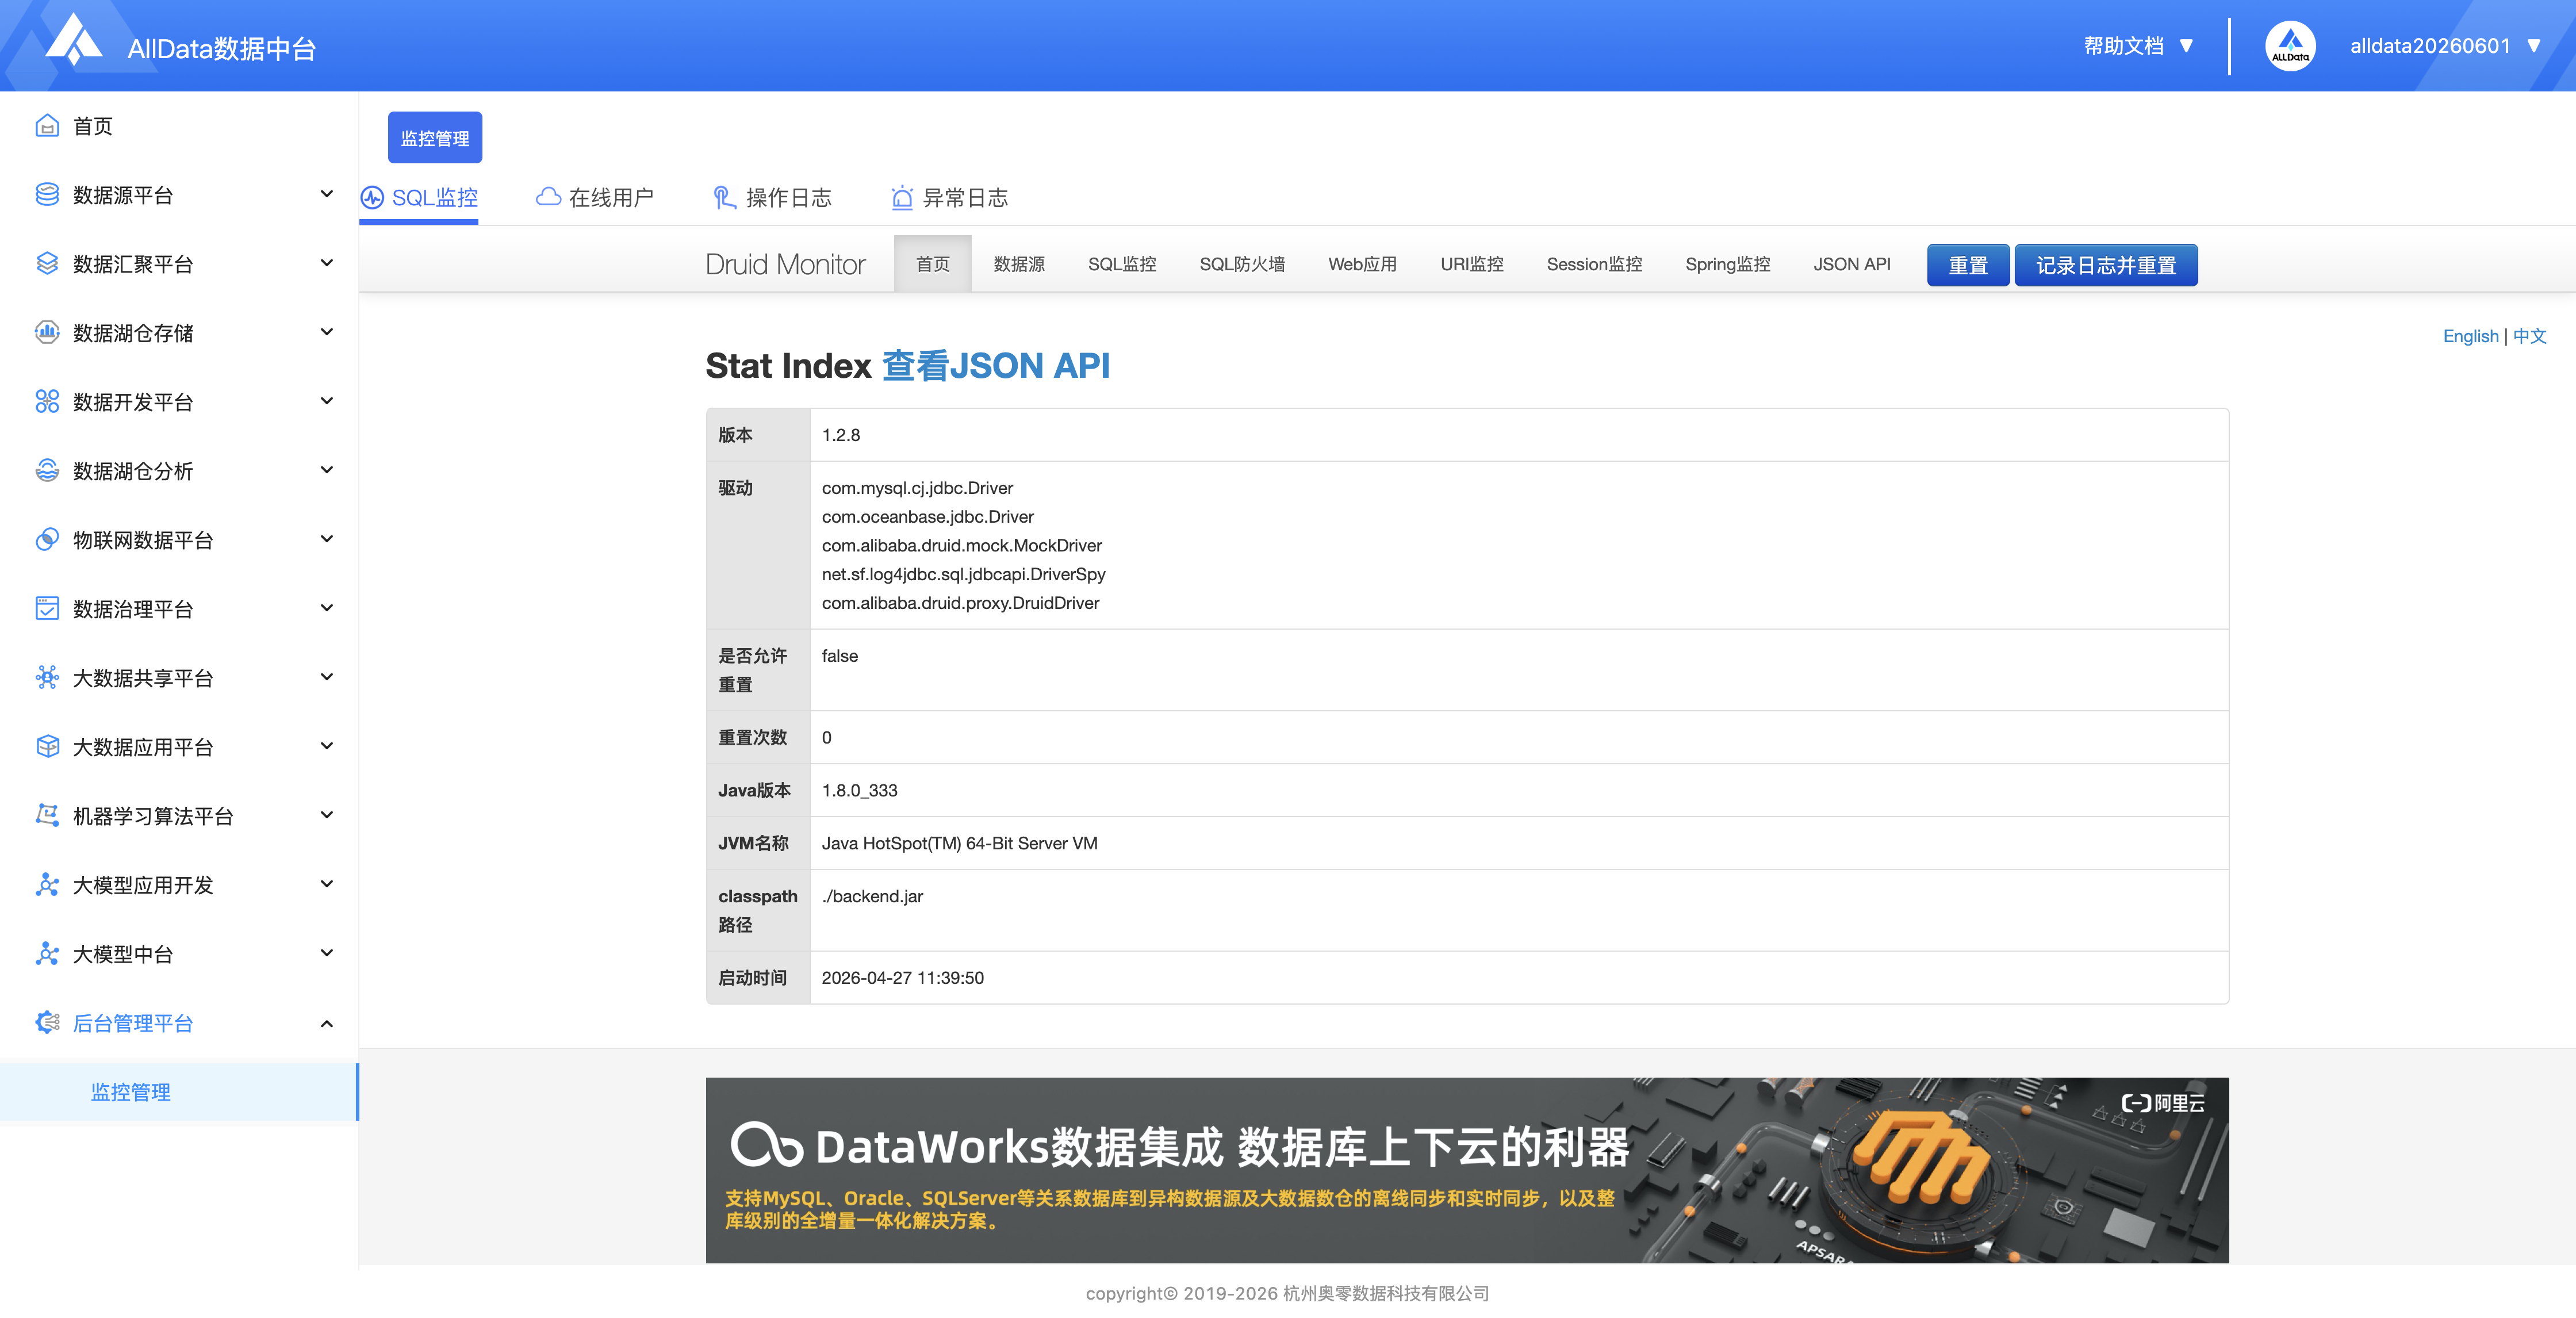Open the 查看JSON API link
Viewport: 2576px width, 1318px height.
pyautogui.click(x=996, y=366)
